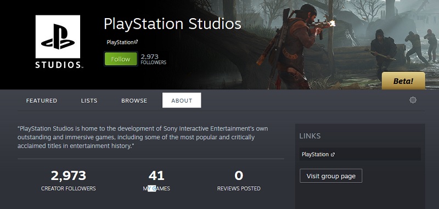
Task: Click the PlayStation Studios description quote
Action: (143, 137)
